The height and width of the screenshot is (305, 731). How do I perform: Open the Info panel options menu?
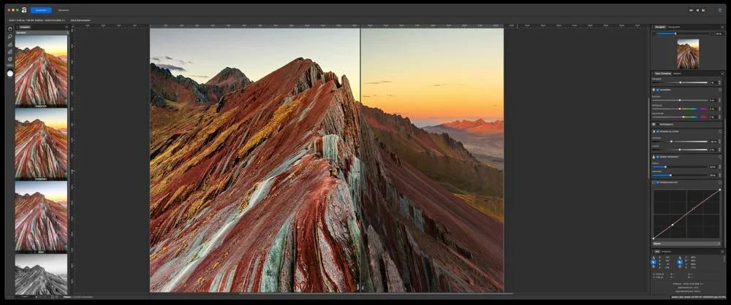[722, 252]
